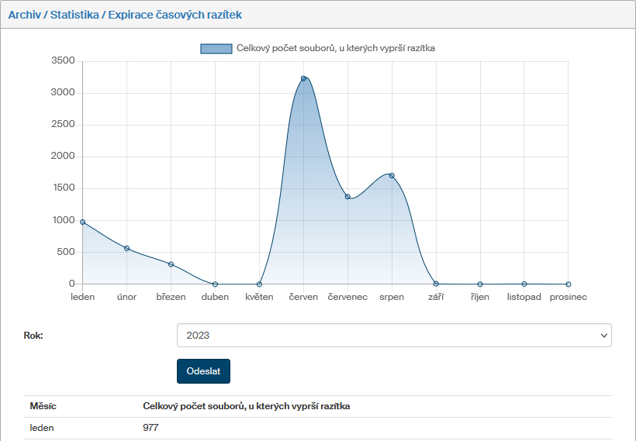This screenshot has width=636, height=441.
Task: Toggle dataset via blue legend color box
Action: (x=216, y=48)
